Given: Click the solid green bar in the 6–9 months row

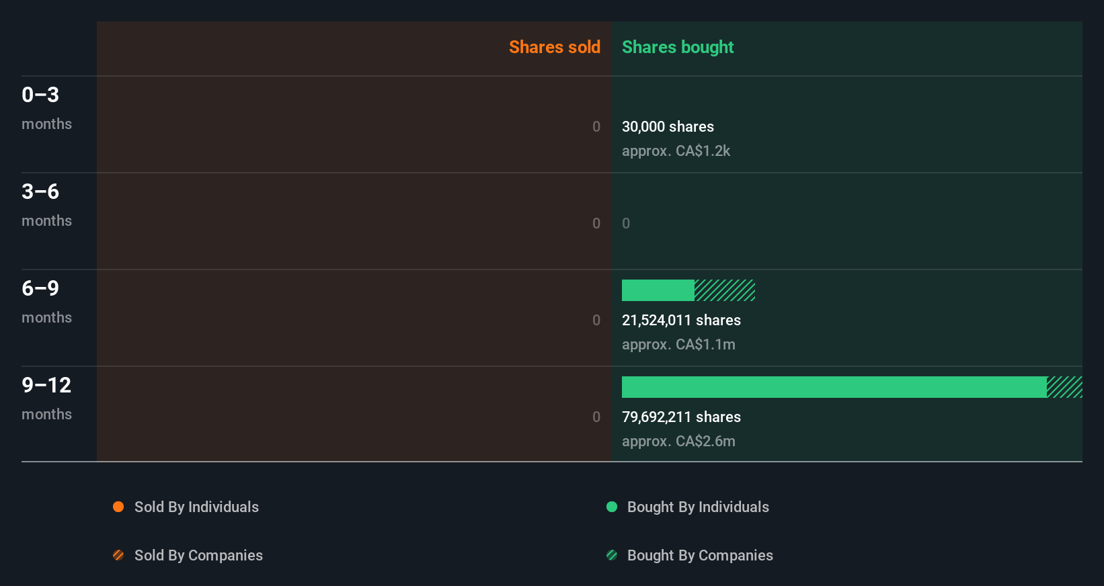Looking at the screenshot, I should pos(658,290).
